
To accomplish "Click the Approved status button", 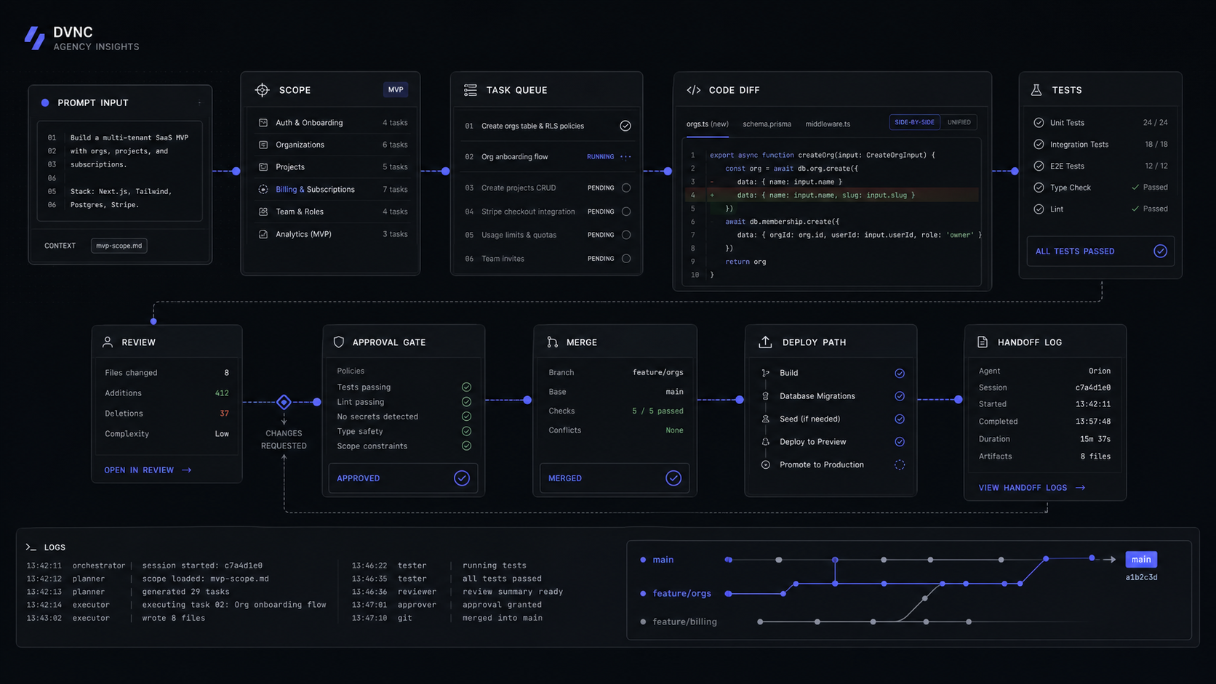I will tap(403, 478).
